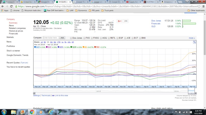Click the FNV red legend dot
Image resolution: width=206 pixels, height=115 pixels.
(95, 47)
